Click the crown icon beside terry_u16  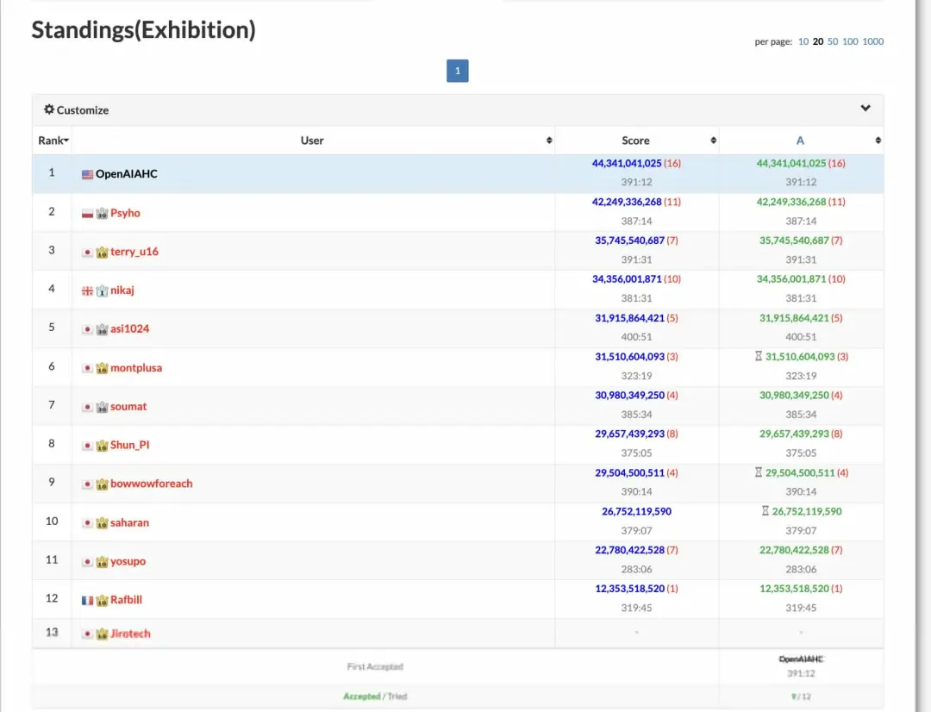click(102, 252)
